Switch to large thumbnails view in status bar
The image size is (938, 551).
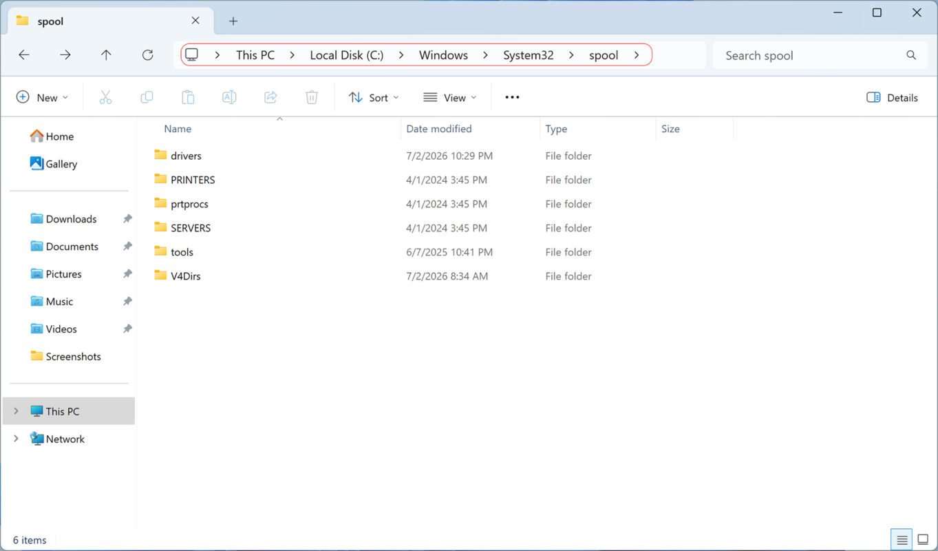[923, 540]
